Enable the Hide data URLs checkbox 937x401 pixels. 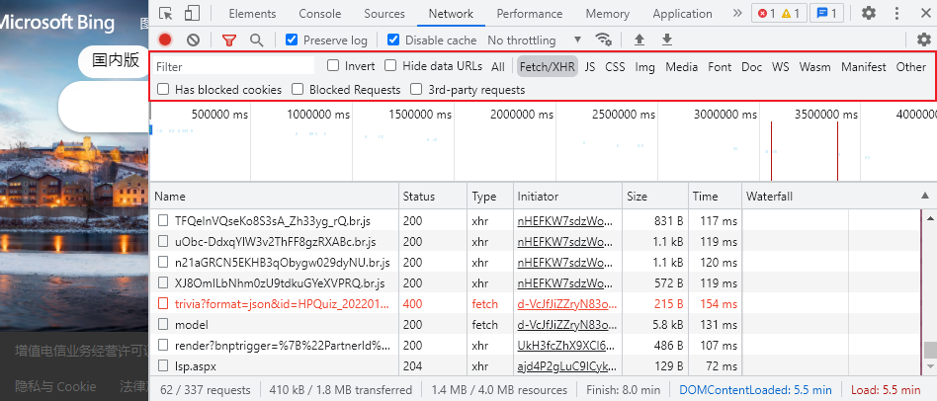point(391,66)
